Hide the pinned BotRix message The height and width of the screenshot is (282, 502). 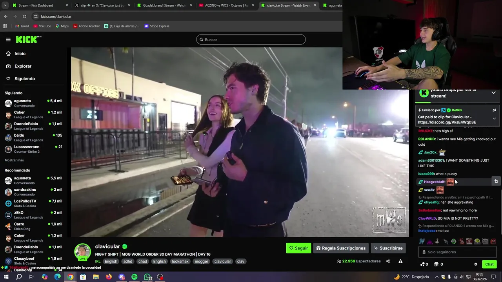coord(494,110)
